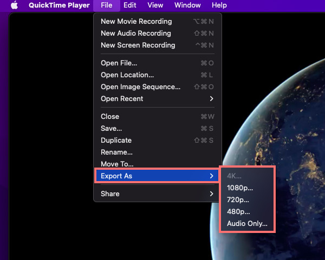This screenshot has height=260, width=325.
Task: Open the QuickTime Player app menu
Action: (59, 5)
